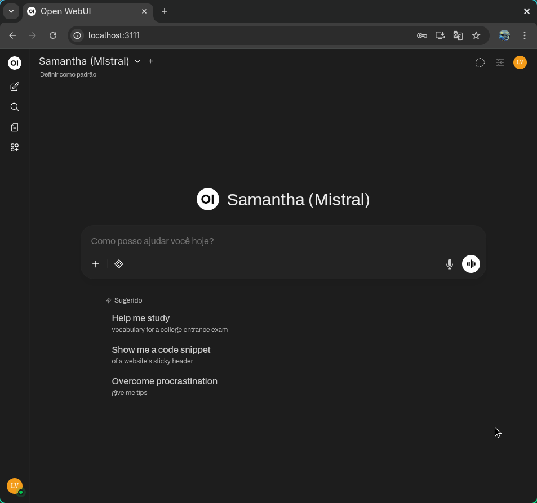This screenshot has height=503, width=537.
Task: Select the search icon in the sidebar
Action: (x=15, y=107)
